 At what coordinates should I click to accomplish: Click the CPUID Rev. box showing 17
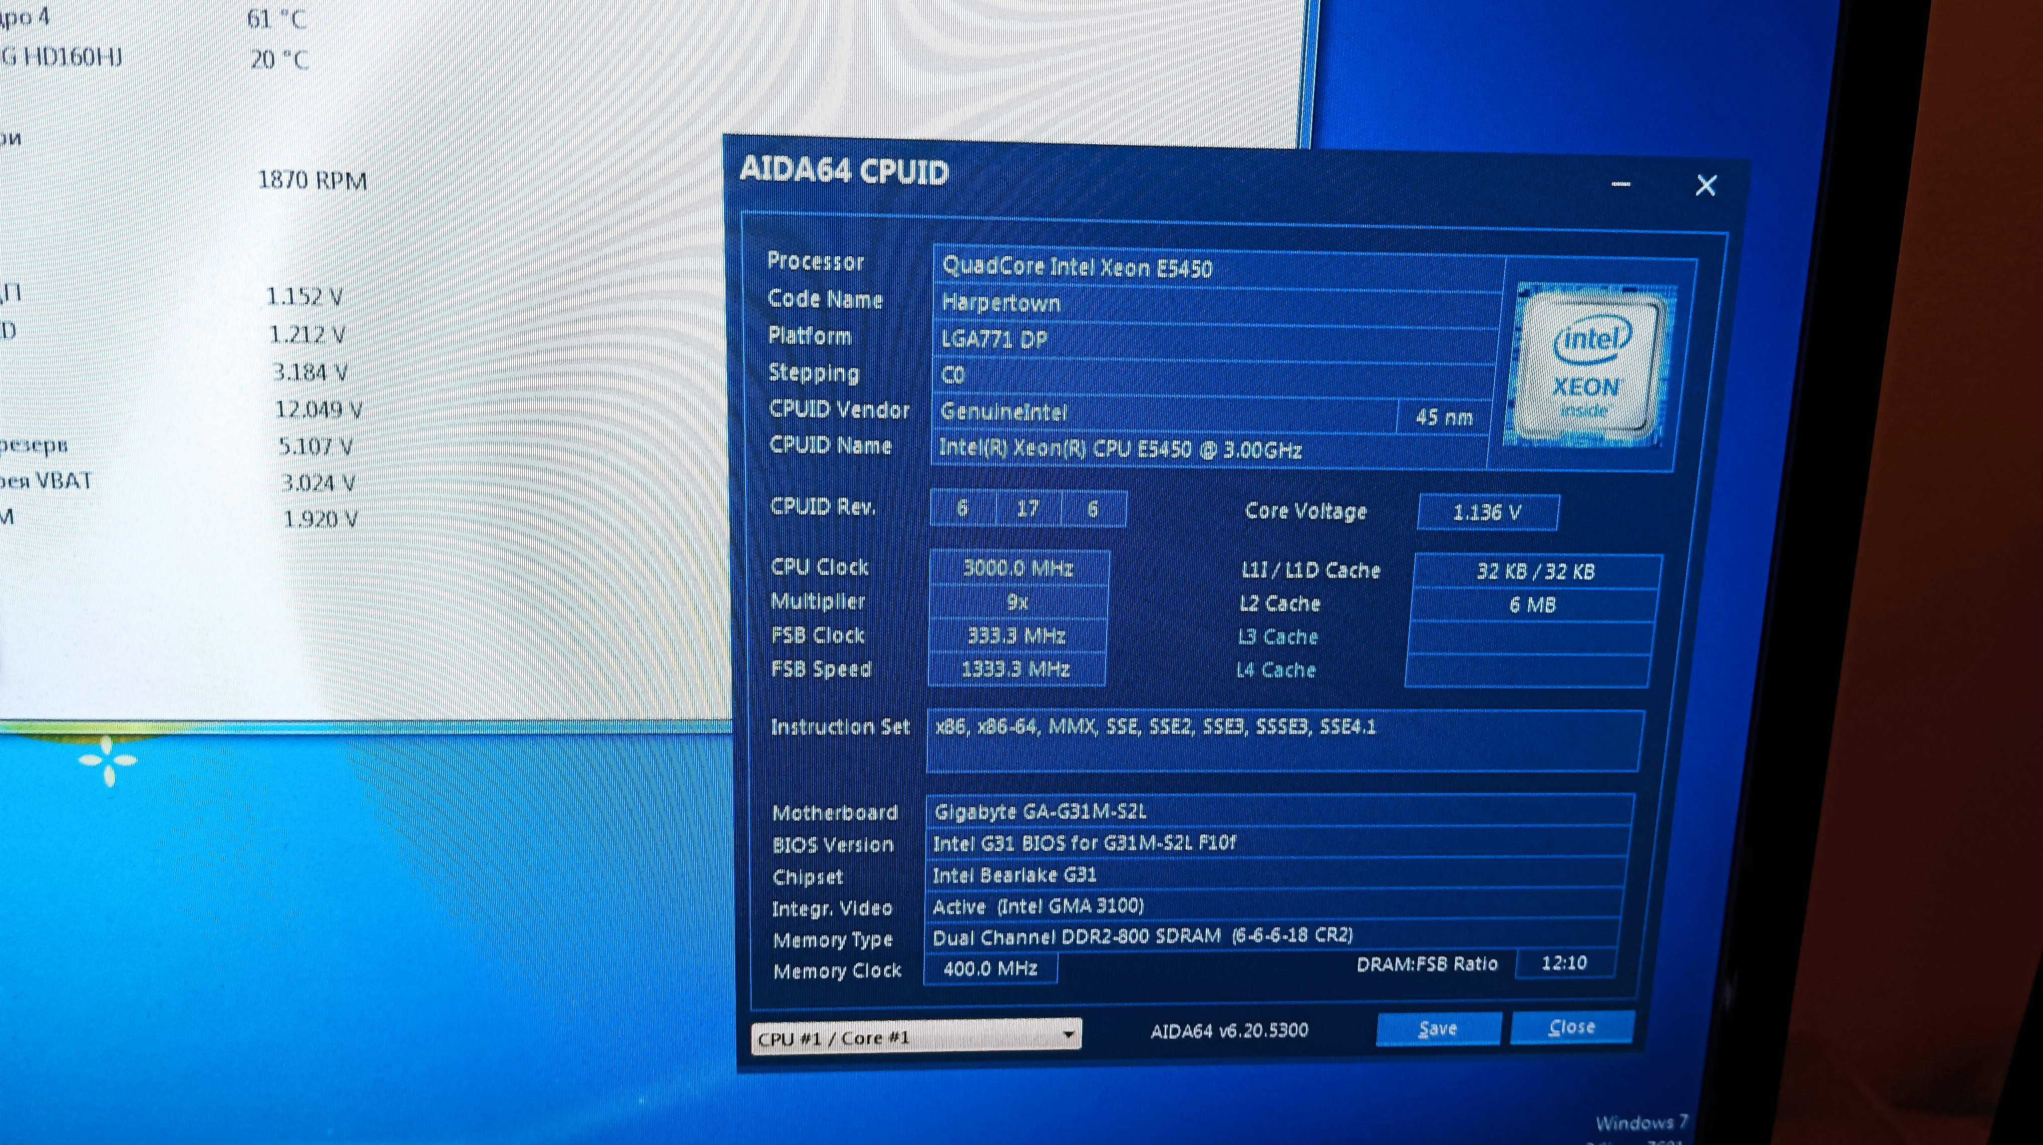[1028, 509]
